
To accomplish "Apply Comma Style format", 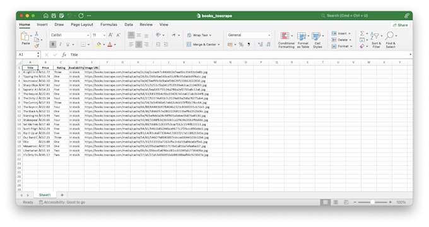I will [249, 44].
